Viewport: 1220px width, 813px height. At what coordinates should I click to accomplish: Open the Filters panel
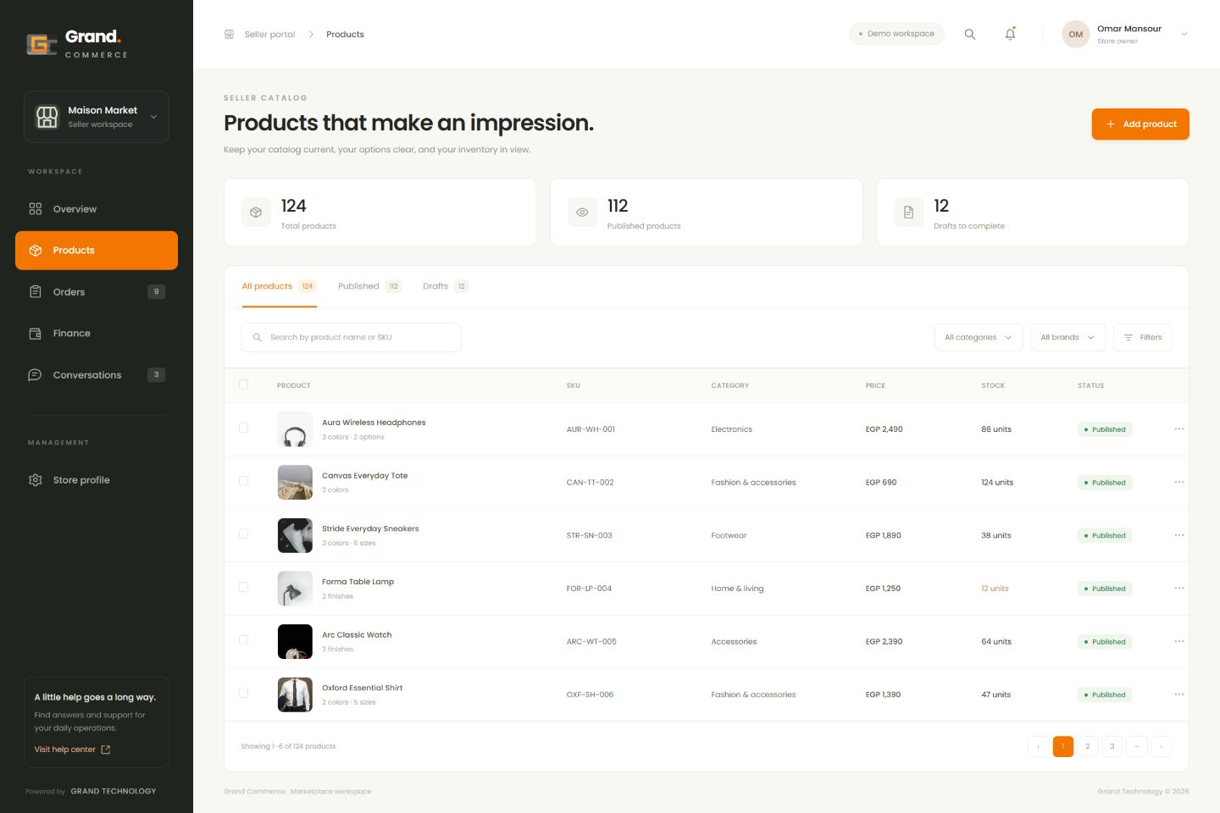pyautogui.click(x=1143, y=337)
